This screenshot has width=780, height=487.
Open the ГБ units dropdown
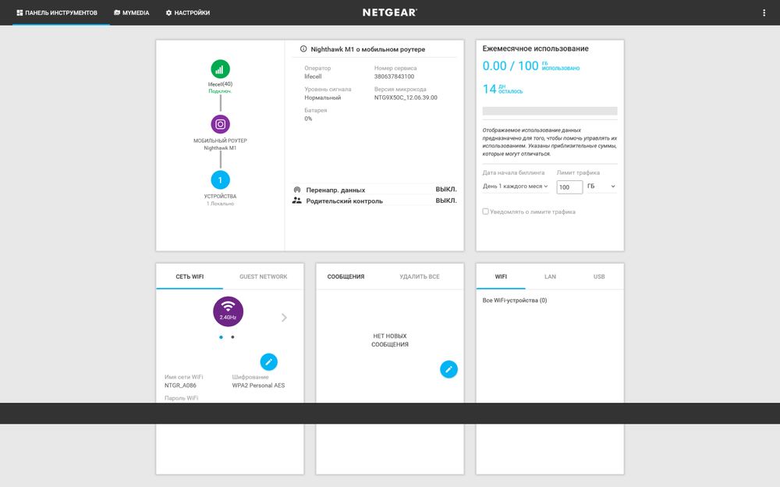point(601,187)
